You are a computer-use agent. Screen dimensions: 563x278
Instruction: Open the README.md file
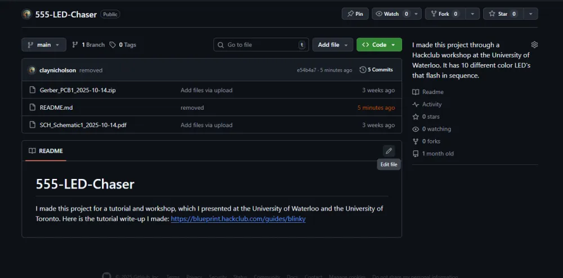pos(56,107)
